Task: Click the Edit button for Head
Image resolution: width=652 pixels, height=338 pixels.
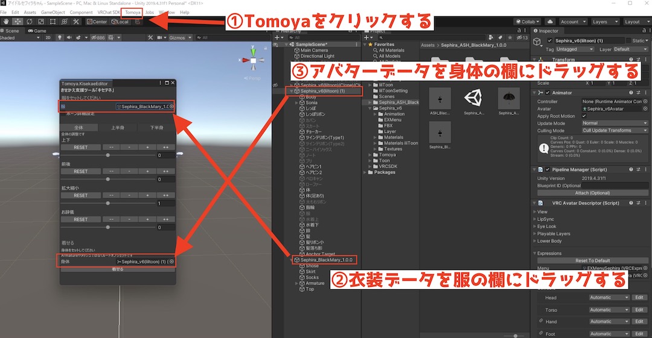Action: [639, 298]
